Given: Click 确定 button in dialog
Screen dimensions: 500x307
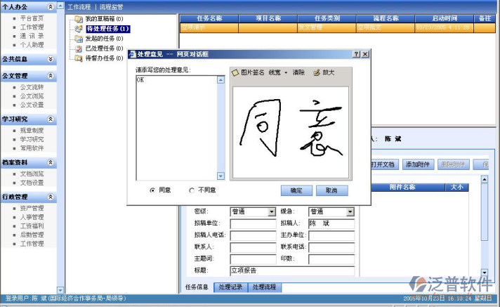Looking at the screenshot, I should tap(296, 190).
